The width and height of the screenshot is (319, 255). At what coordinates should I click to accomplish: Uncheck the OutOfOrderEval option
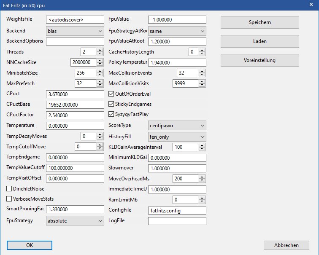click(111, 94)
